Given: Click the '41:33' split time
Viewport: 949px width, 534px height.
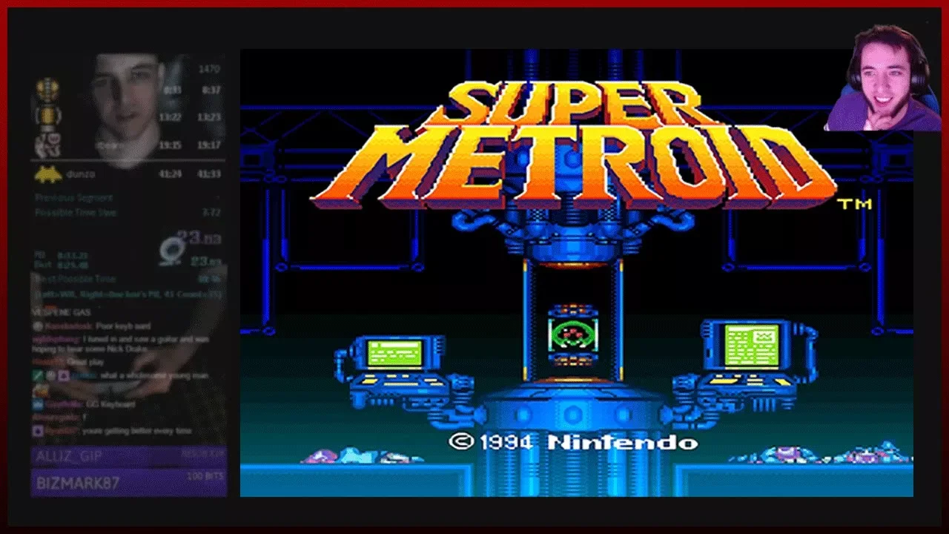Looking at the screenshot, I should point(210,174).
